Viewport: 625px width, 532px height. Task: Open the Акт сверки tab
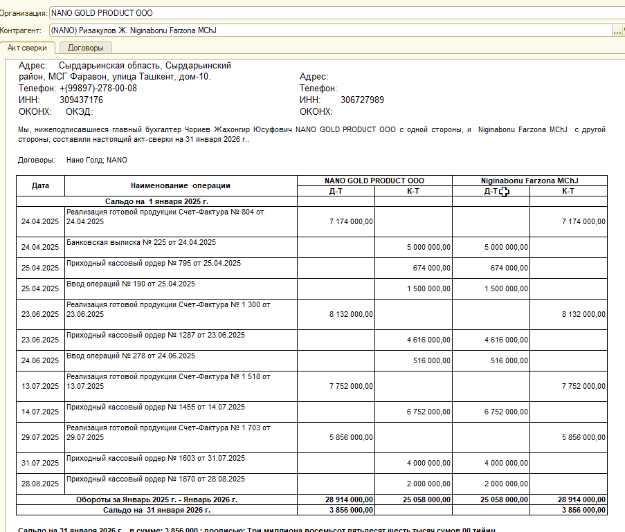pos(27,48)
